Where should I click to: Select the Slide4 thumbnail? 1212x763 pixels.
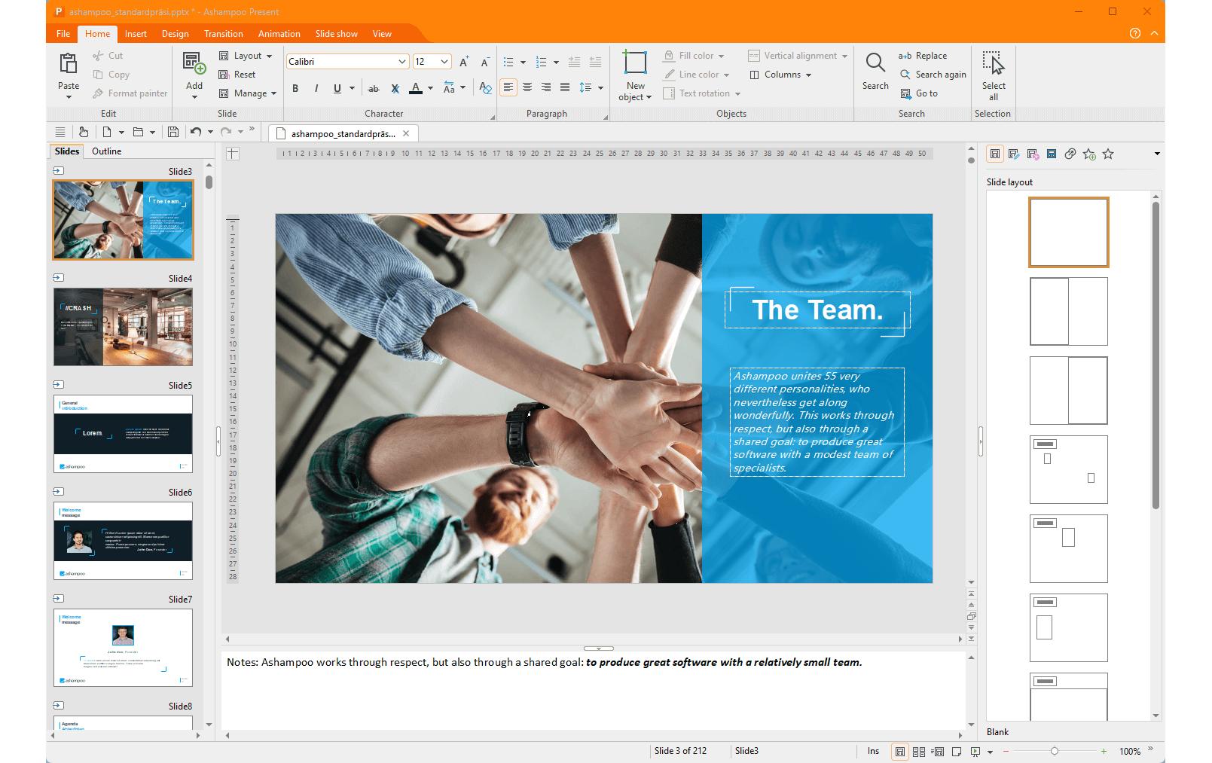click(123, 327)
